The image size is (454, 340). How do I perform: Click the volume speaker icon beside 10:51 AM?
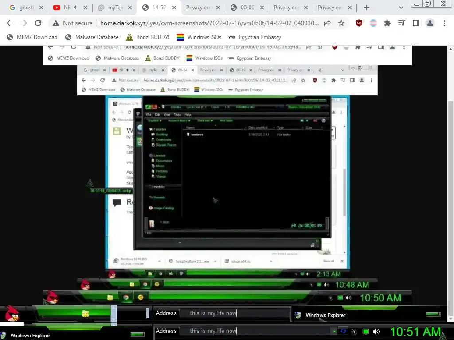[376, 332]
